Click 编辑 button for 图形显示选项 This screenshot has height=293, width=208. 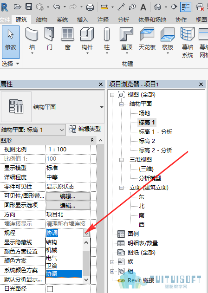[68, 206]
